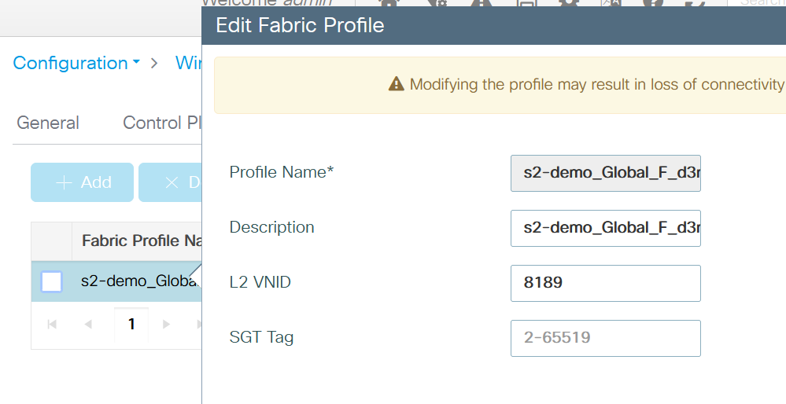
Task: Tick the checkbox for s2-demo_Global row
Action: (x=52, y=281)
